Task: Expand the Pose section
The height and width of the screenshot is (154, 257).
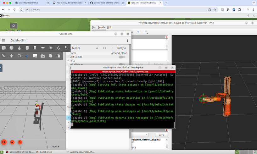Action: tap(68, 61)
